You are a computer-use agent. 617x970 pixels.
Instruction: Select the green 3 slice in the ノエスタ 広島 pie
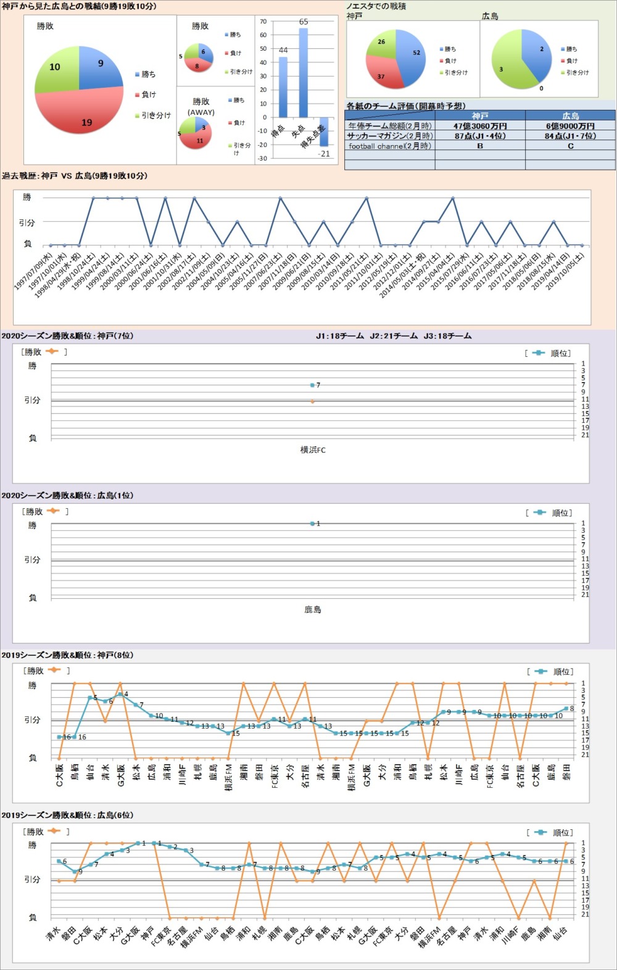point(506,68)
